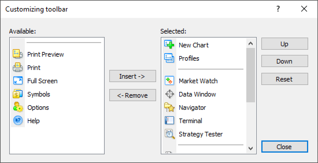318x163 pixels.
Task: Click the Terminal panel icon
Action: coord(169,121)
